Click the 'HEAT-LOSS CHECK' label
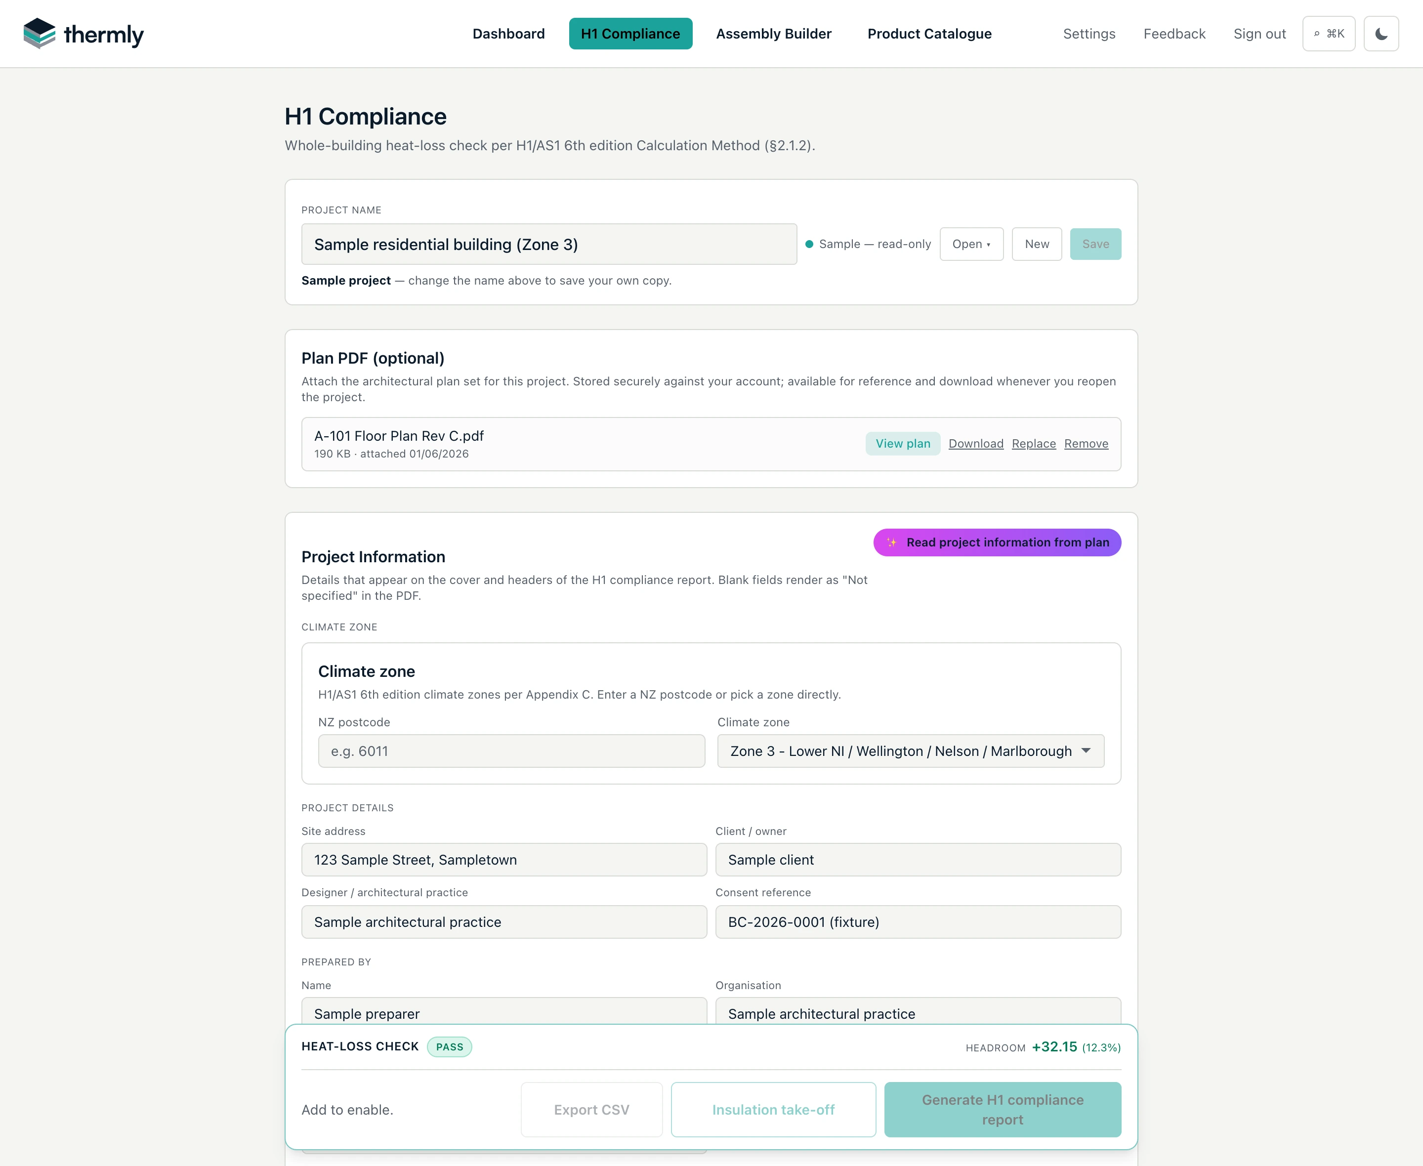 point(360,1046)
